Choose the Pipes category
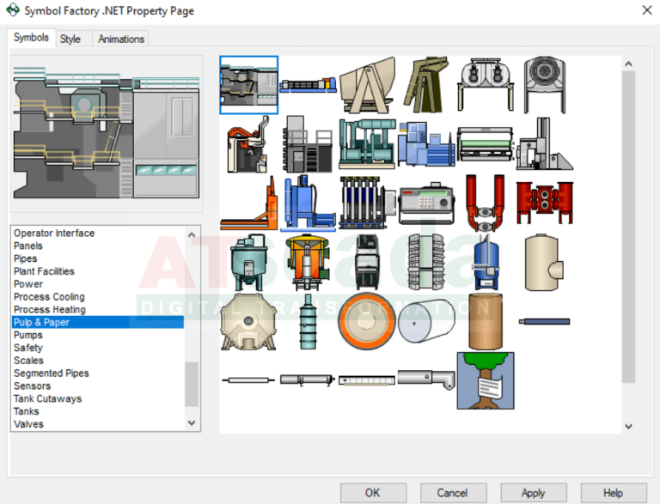 (x=98, y=258)
